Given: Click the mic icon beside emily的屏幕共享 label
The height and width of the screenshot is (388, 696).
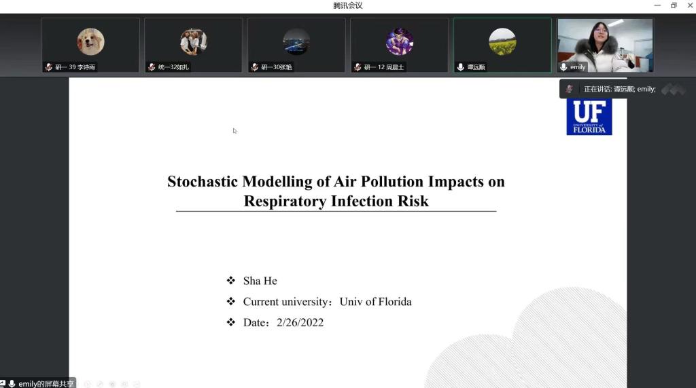Looking at the screenshot, I should tap(12, 383).
